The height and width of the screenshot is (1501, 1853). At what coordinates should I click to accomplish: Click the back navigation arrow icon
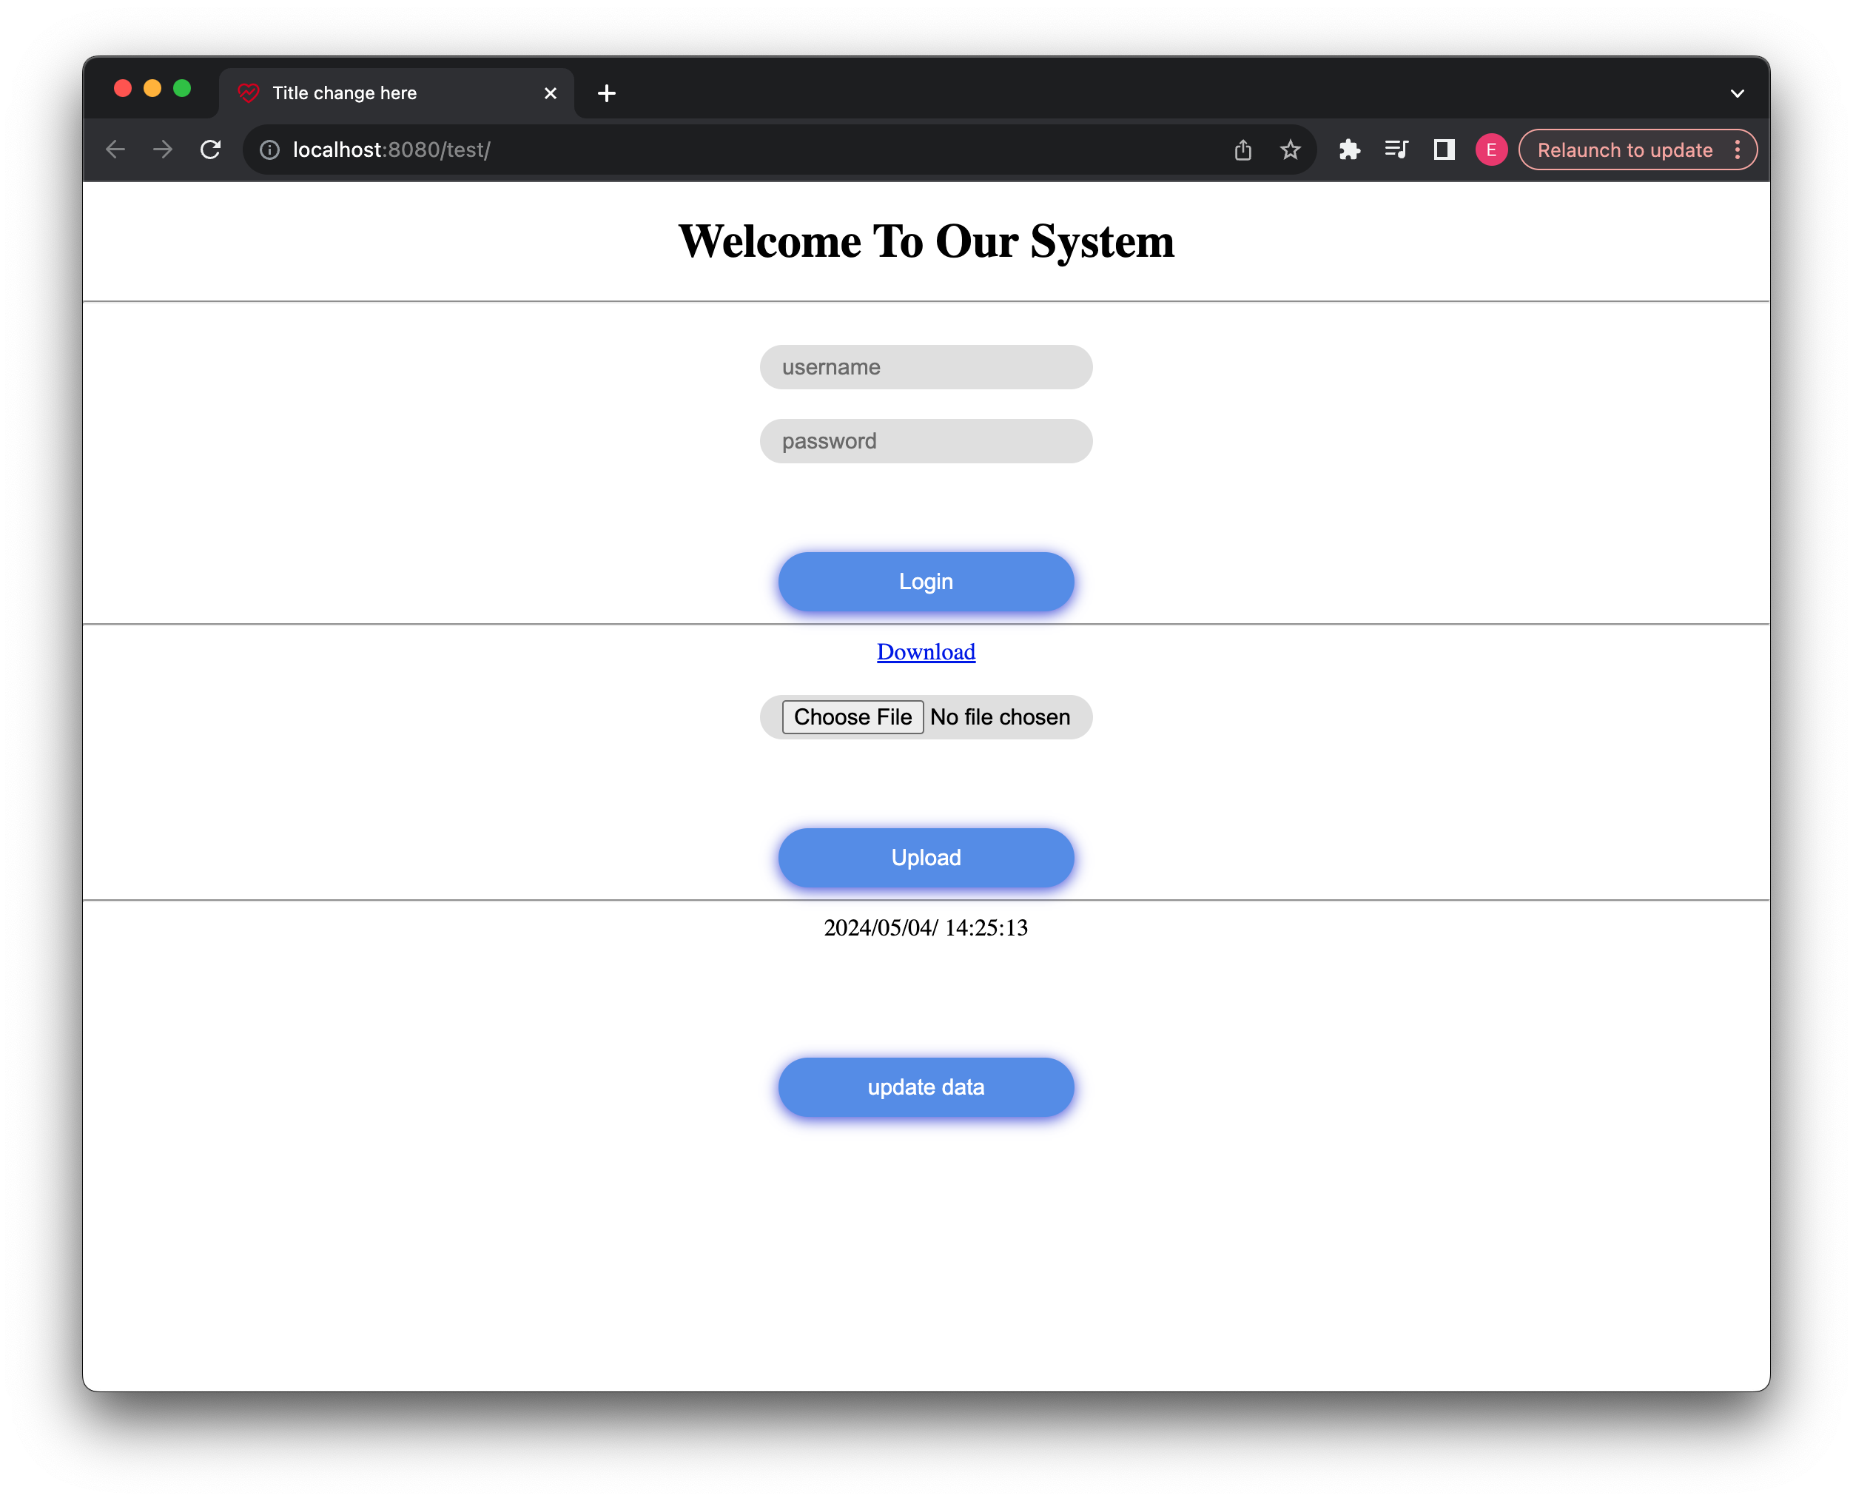coord(118,149)
